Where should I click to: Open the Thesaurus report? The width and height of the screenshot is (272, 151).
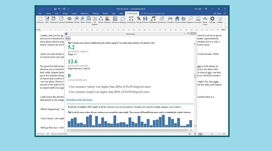click(x=115, y=20)
